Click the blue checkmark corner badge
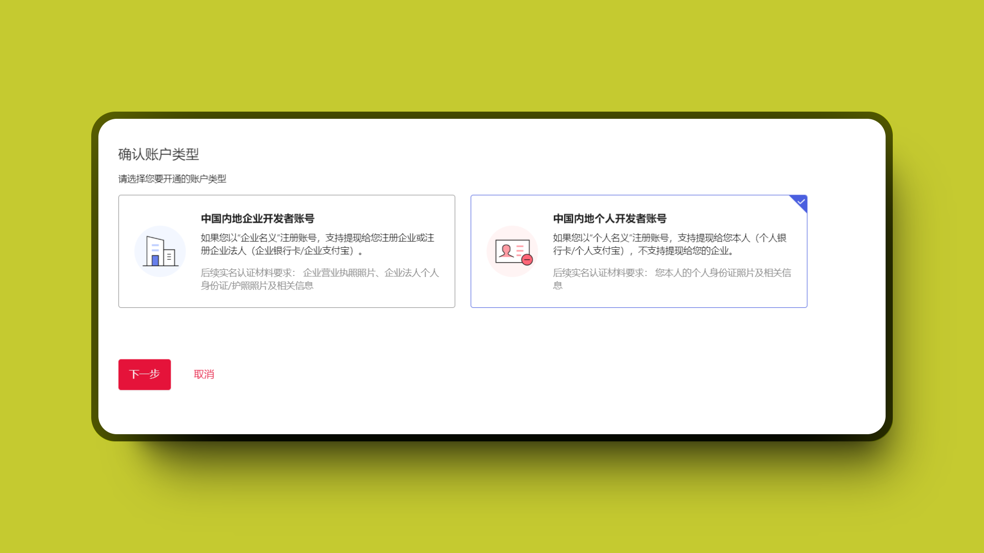The width and height of the screenshot is (984, 553). [x=801, y=202]
